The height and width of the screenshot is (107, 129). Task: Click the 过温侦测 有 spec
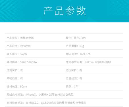(x=74, y=78)
